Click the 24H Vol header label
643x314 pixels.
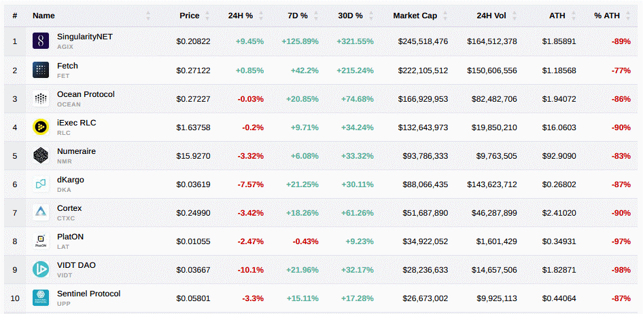491,16
